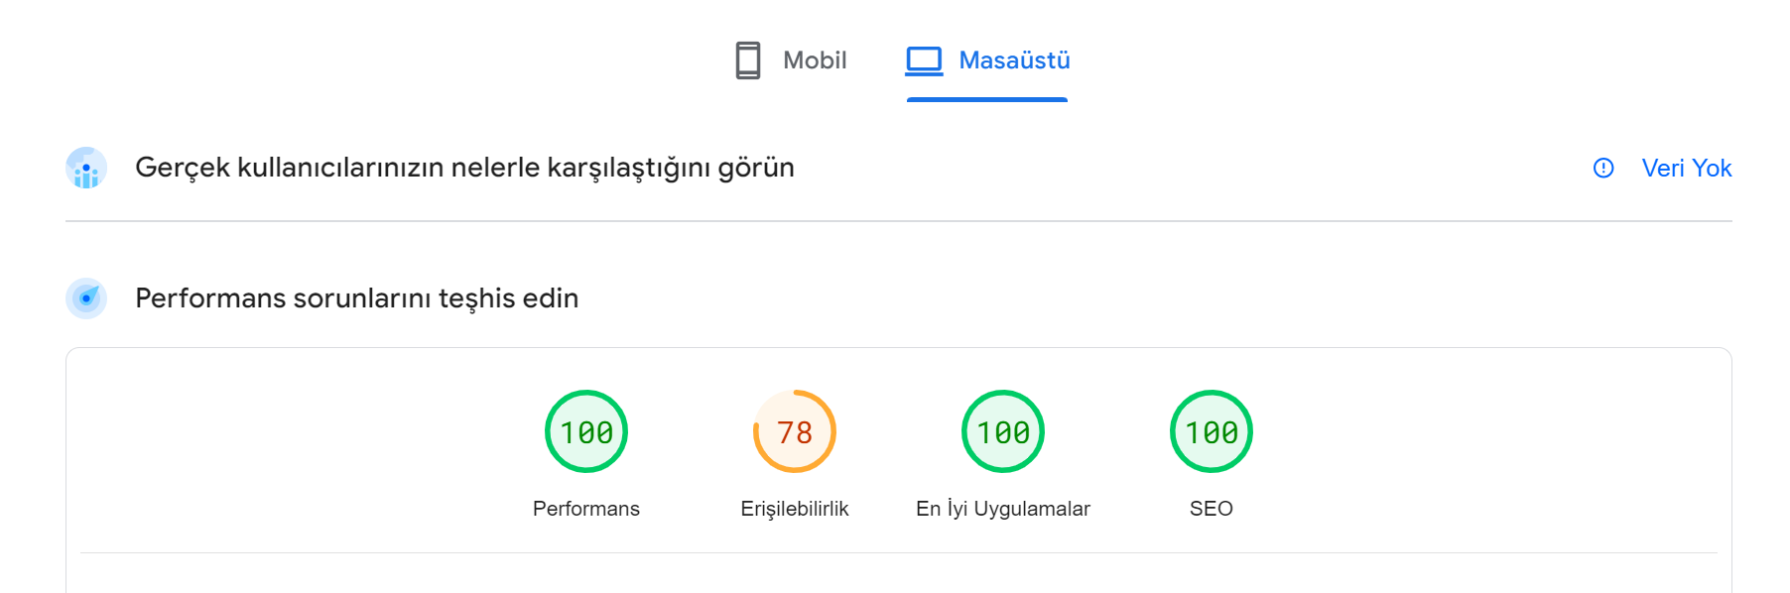This screenshot has height=593, width=1790.
Task: Click the mobile phone icon
Action: pos(748,60)
